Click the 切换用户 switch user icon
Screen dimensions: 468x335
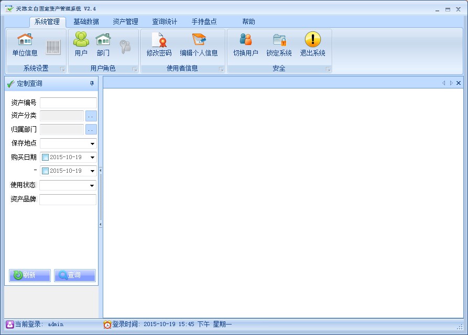point(245,40)
